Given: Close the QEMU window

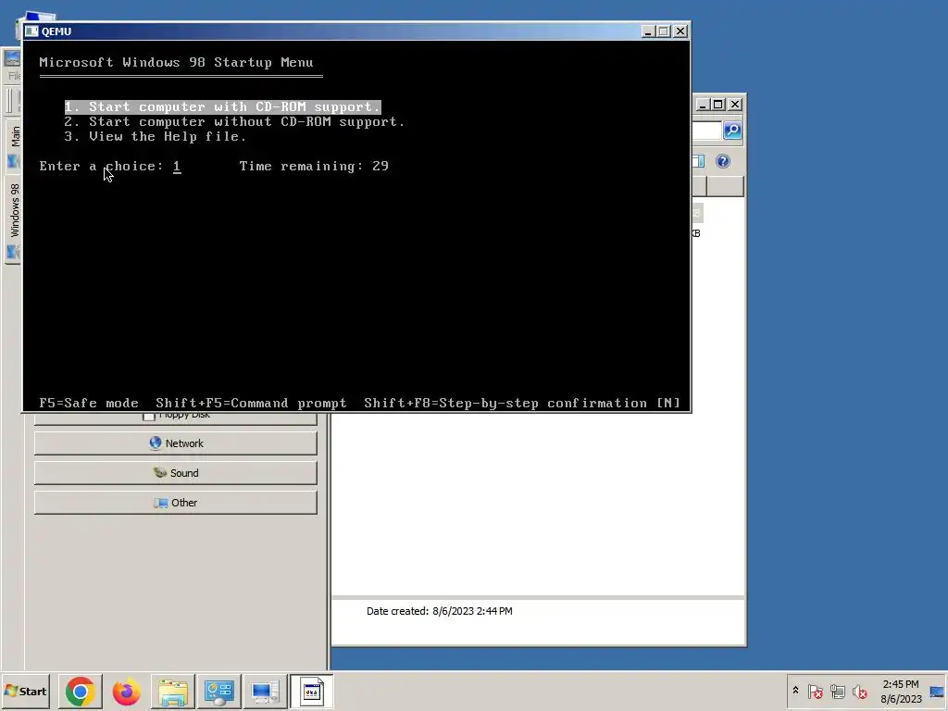Looking at the screenshot, I should point(680,31).
